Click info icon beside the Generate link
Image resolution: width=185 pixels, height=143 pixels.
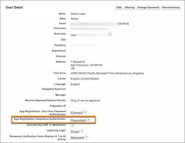pyautogui.click(x=87, y=137)
